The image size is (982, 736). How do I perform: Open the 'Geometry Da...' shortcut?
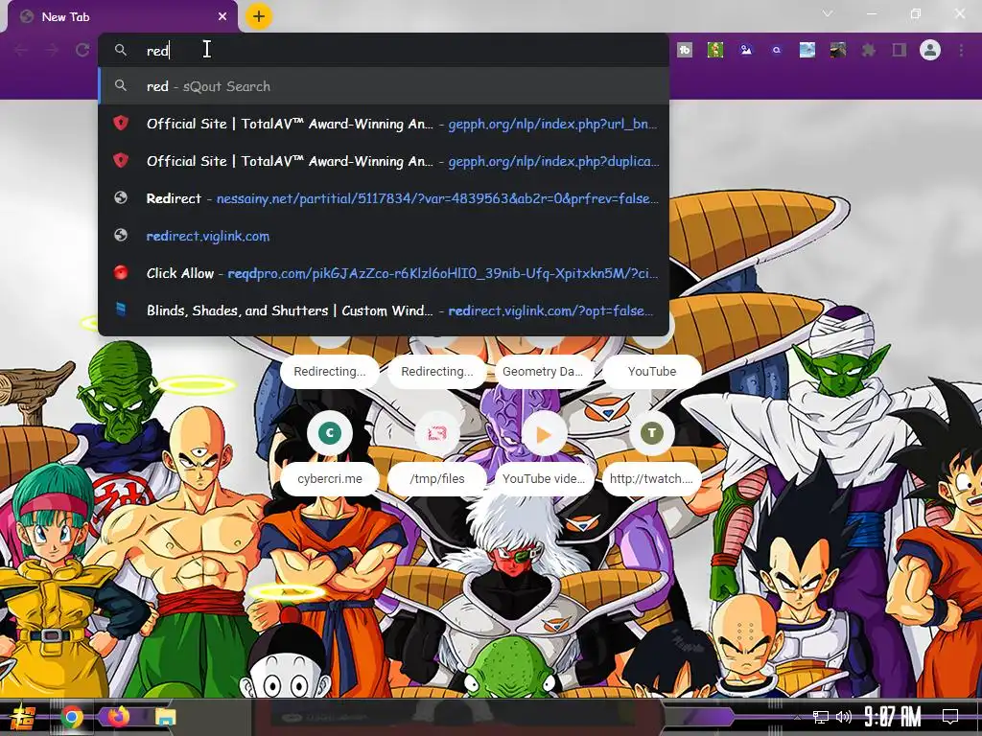(543, 372)
